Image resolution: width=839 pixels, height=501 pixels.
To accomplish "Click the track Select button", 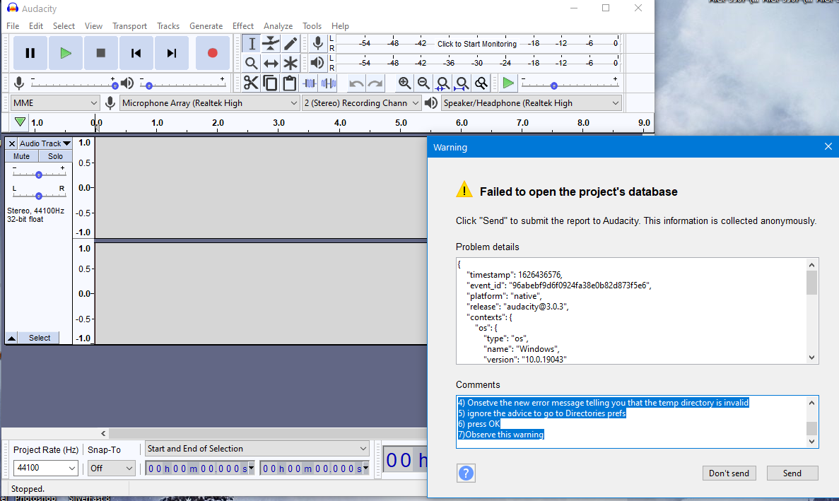I will click(39, 338).
